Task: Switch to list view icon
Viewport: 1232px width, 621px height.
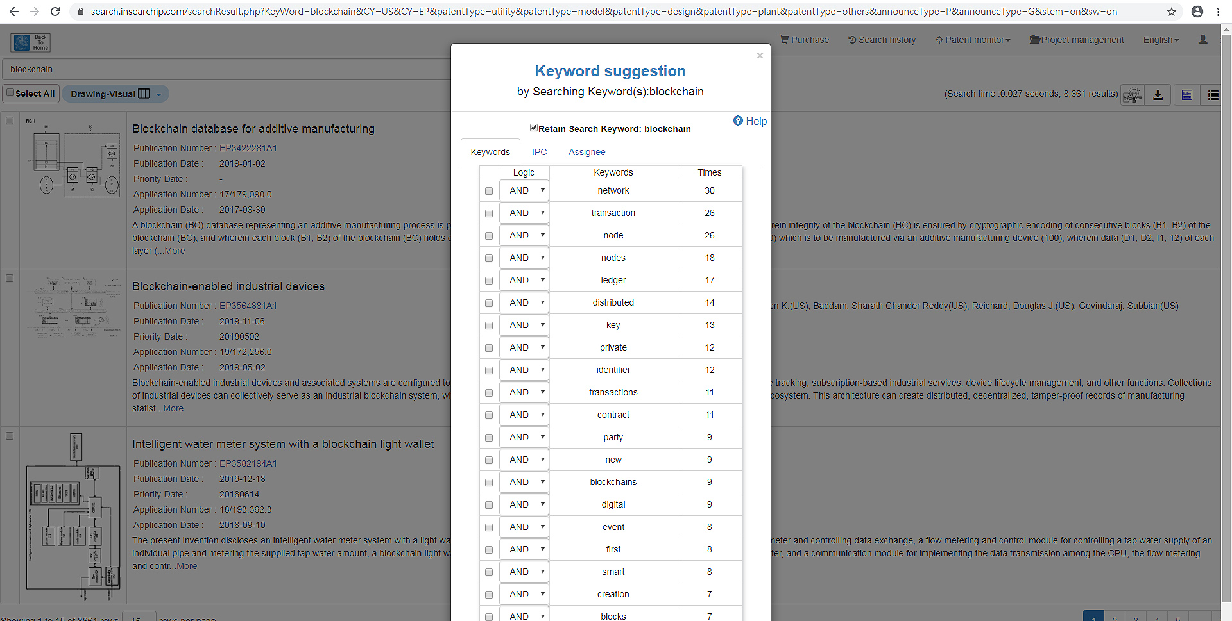Action: [x=1213, y=95]
